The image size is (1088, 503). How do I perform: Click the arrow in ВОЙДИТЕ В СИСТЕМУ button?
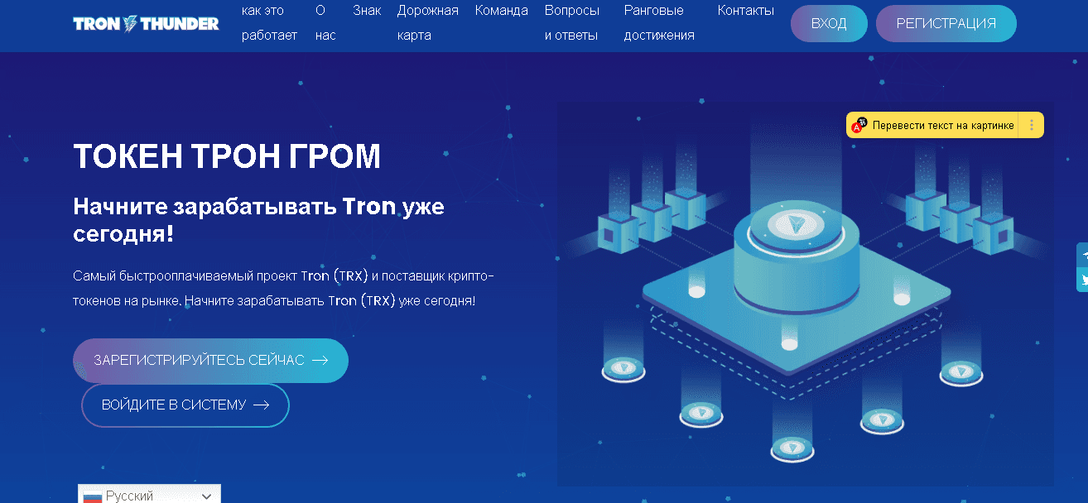pos(261,405)
